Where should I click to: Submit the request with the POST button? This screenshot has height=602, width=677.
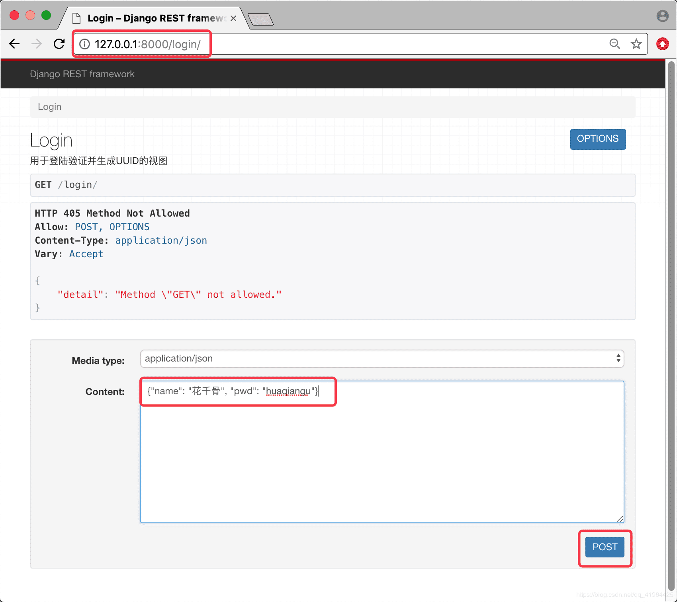click(605, 547)
